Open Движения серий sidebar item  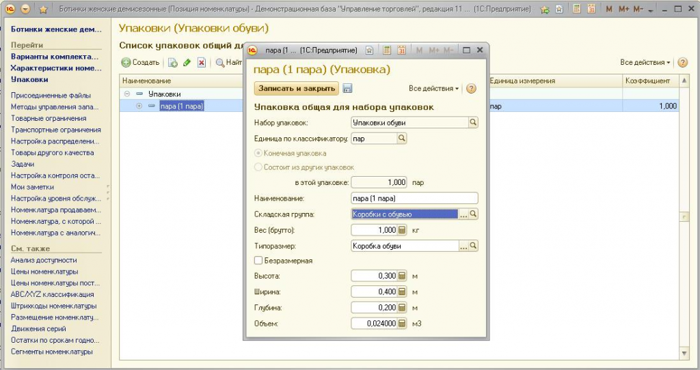pos(38,328)
